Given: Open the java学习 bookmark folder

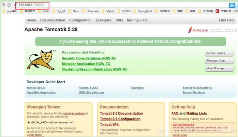Looking at the screenshot, I should point(10,11).
